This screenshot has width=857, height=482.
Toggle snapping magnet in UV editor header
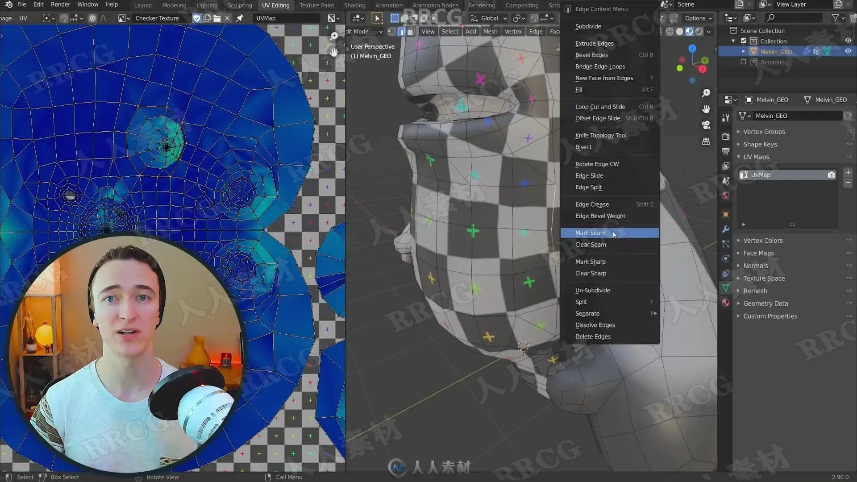click(x=64, y=18)
